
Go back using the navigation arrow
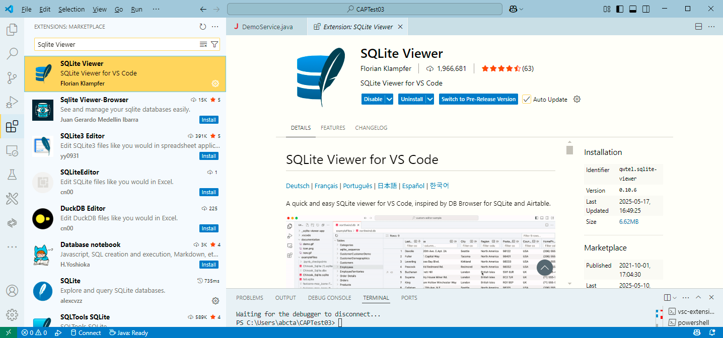tap(203, 9)
